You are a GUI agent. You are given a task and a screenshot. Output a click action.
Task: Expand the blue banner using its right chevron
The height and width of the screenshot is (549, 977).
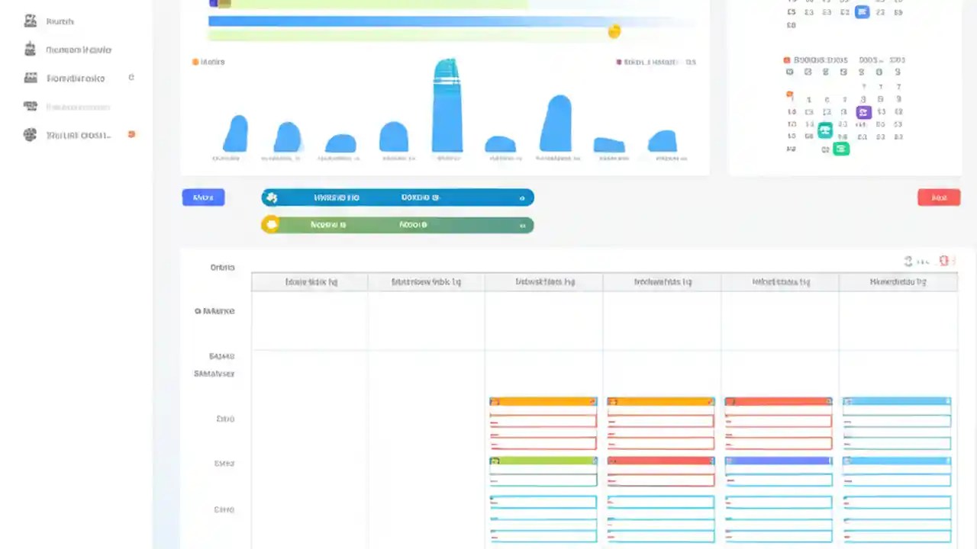pyautogui.click(x=522, y=197)
